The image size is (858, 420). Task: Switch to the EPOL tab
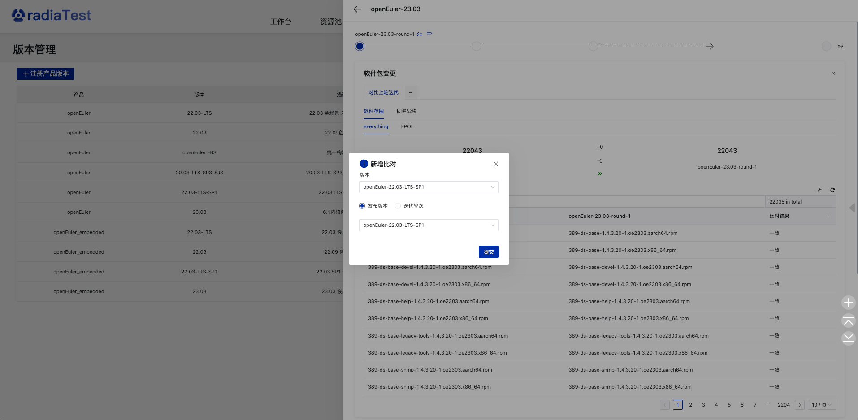pyautogui.click(x=407, y=126)
